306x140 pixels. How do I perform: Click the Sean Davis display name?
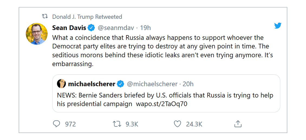click(69, 28)
